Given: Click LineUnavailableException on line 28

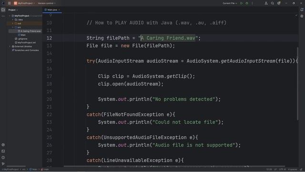Looking at the screenshot, I should click(138, 161).
